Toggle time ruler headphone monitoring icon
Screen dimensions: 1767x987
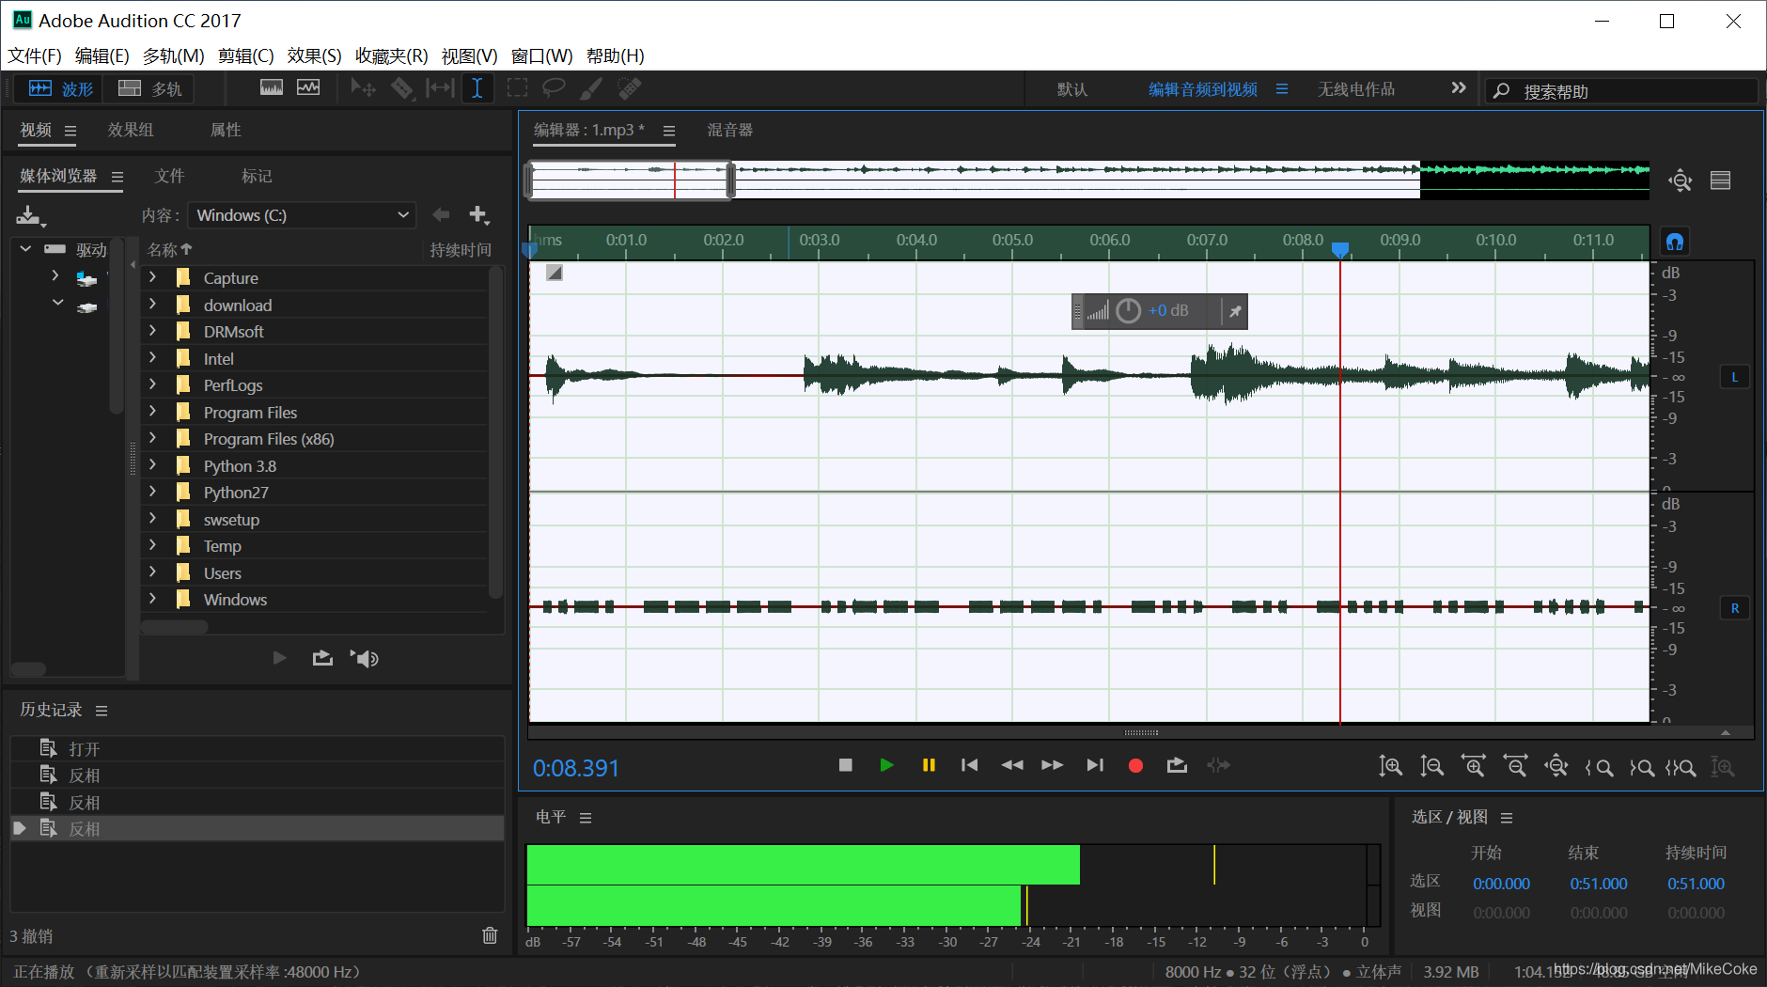tap(1675, 242)
